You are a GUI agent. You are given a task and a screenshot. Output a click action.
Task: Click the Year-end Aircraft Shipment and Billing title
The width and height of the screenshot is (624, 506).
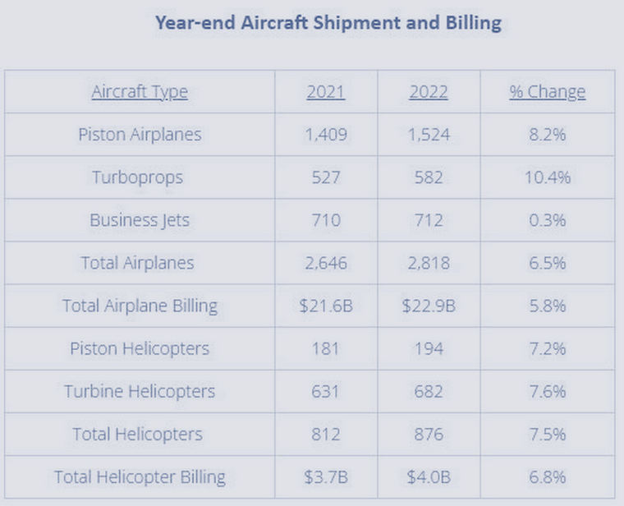(328, 22)
